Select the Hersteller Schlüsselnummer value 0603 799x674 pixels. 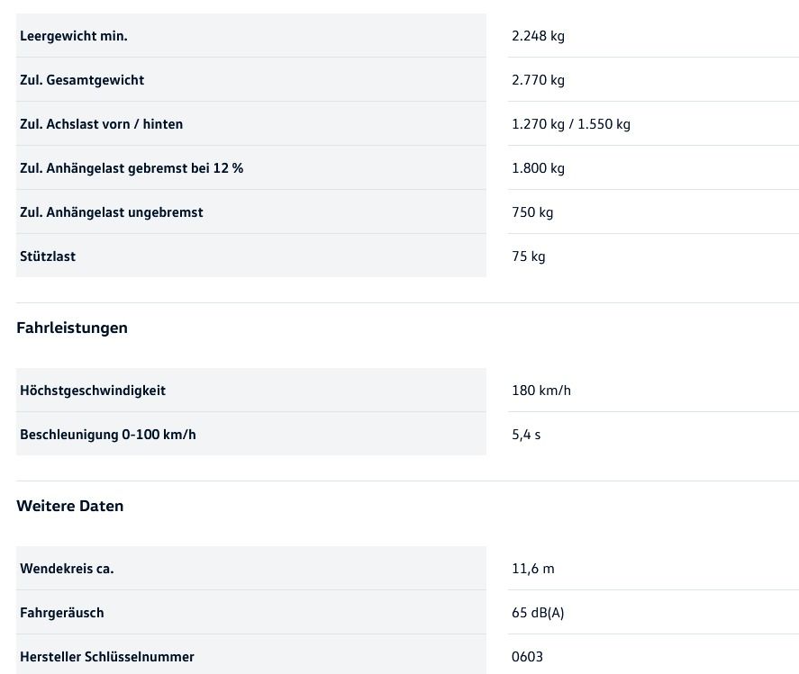click(527, 657)
